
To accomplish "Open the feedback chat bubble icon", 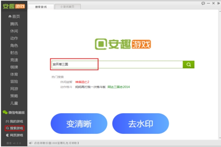I will tap(203, 3).
